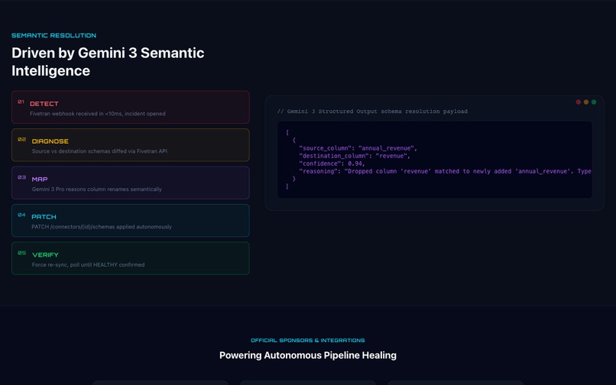Click 'Fivetran webhook received in <10ms' text

pyautogui.click(x=97, y=114)
